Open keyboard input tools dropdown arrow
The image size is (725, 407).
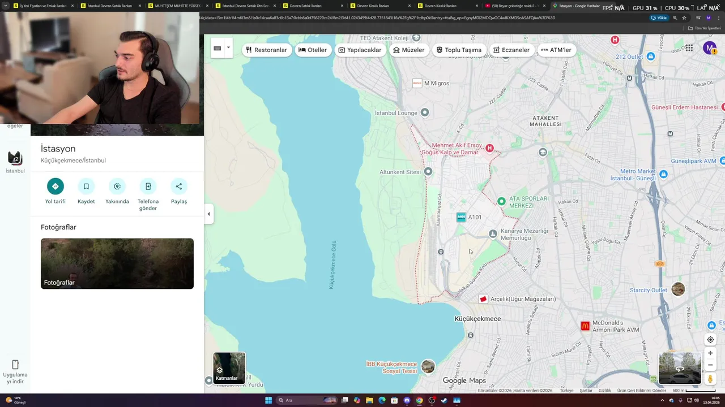coord(228,47)
